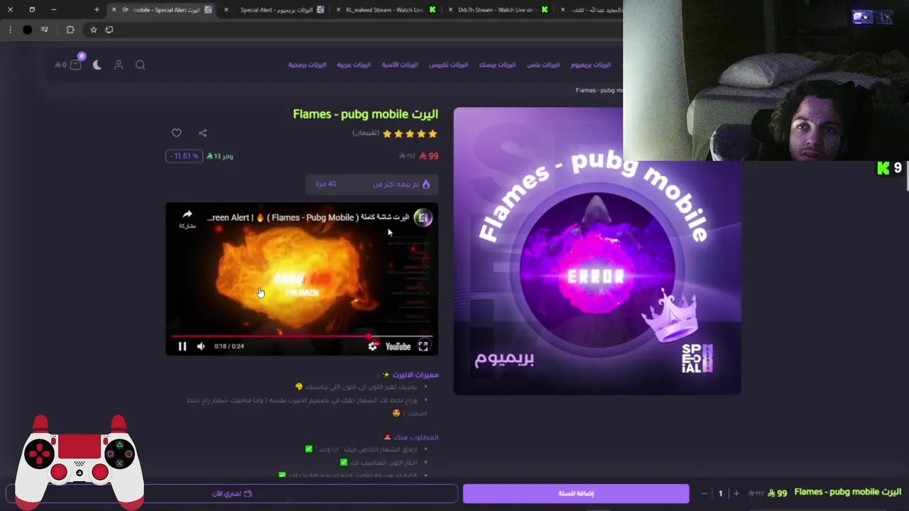Open the video channel avatar
Screen dimensions: 909x511
tap(423, 218)
